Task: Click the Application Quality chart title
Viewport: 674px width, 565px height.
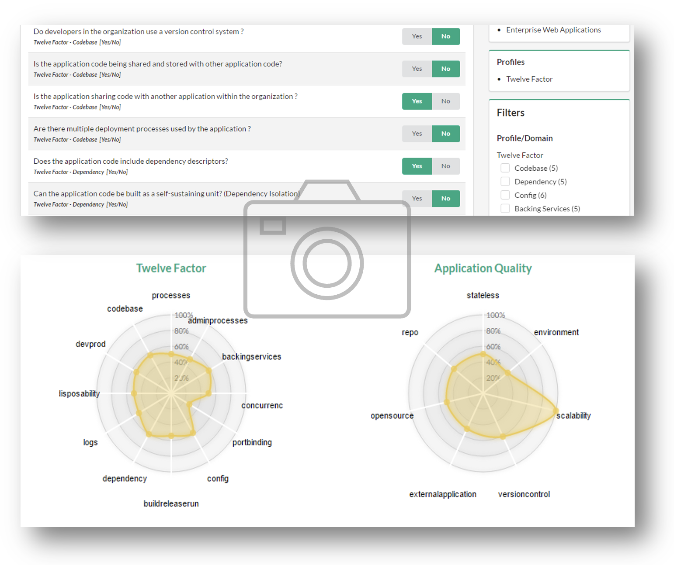Action: click(x=483, y=268)
